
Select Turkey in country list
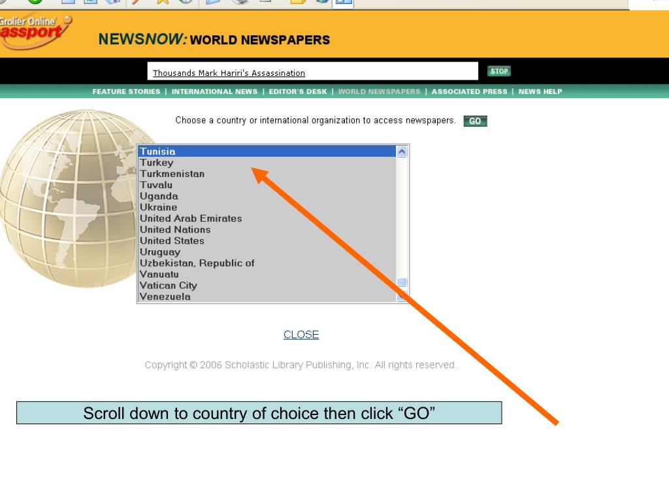tap(267, 163)
